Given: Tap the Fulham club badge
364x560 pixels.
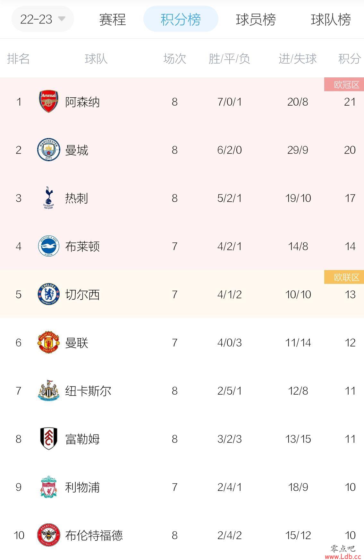Looking at the screenshot, I should tap(49, 439).
